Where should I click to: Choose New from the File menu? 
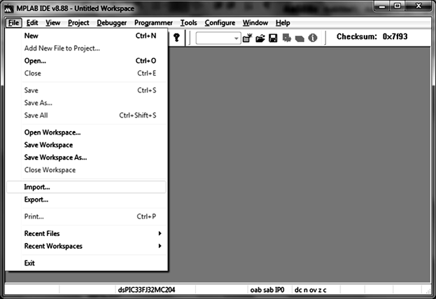click(87, 36)
